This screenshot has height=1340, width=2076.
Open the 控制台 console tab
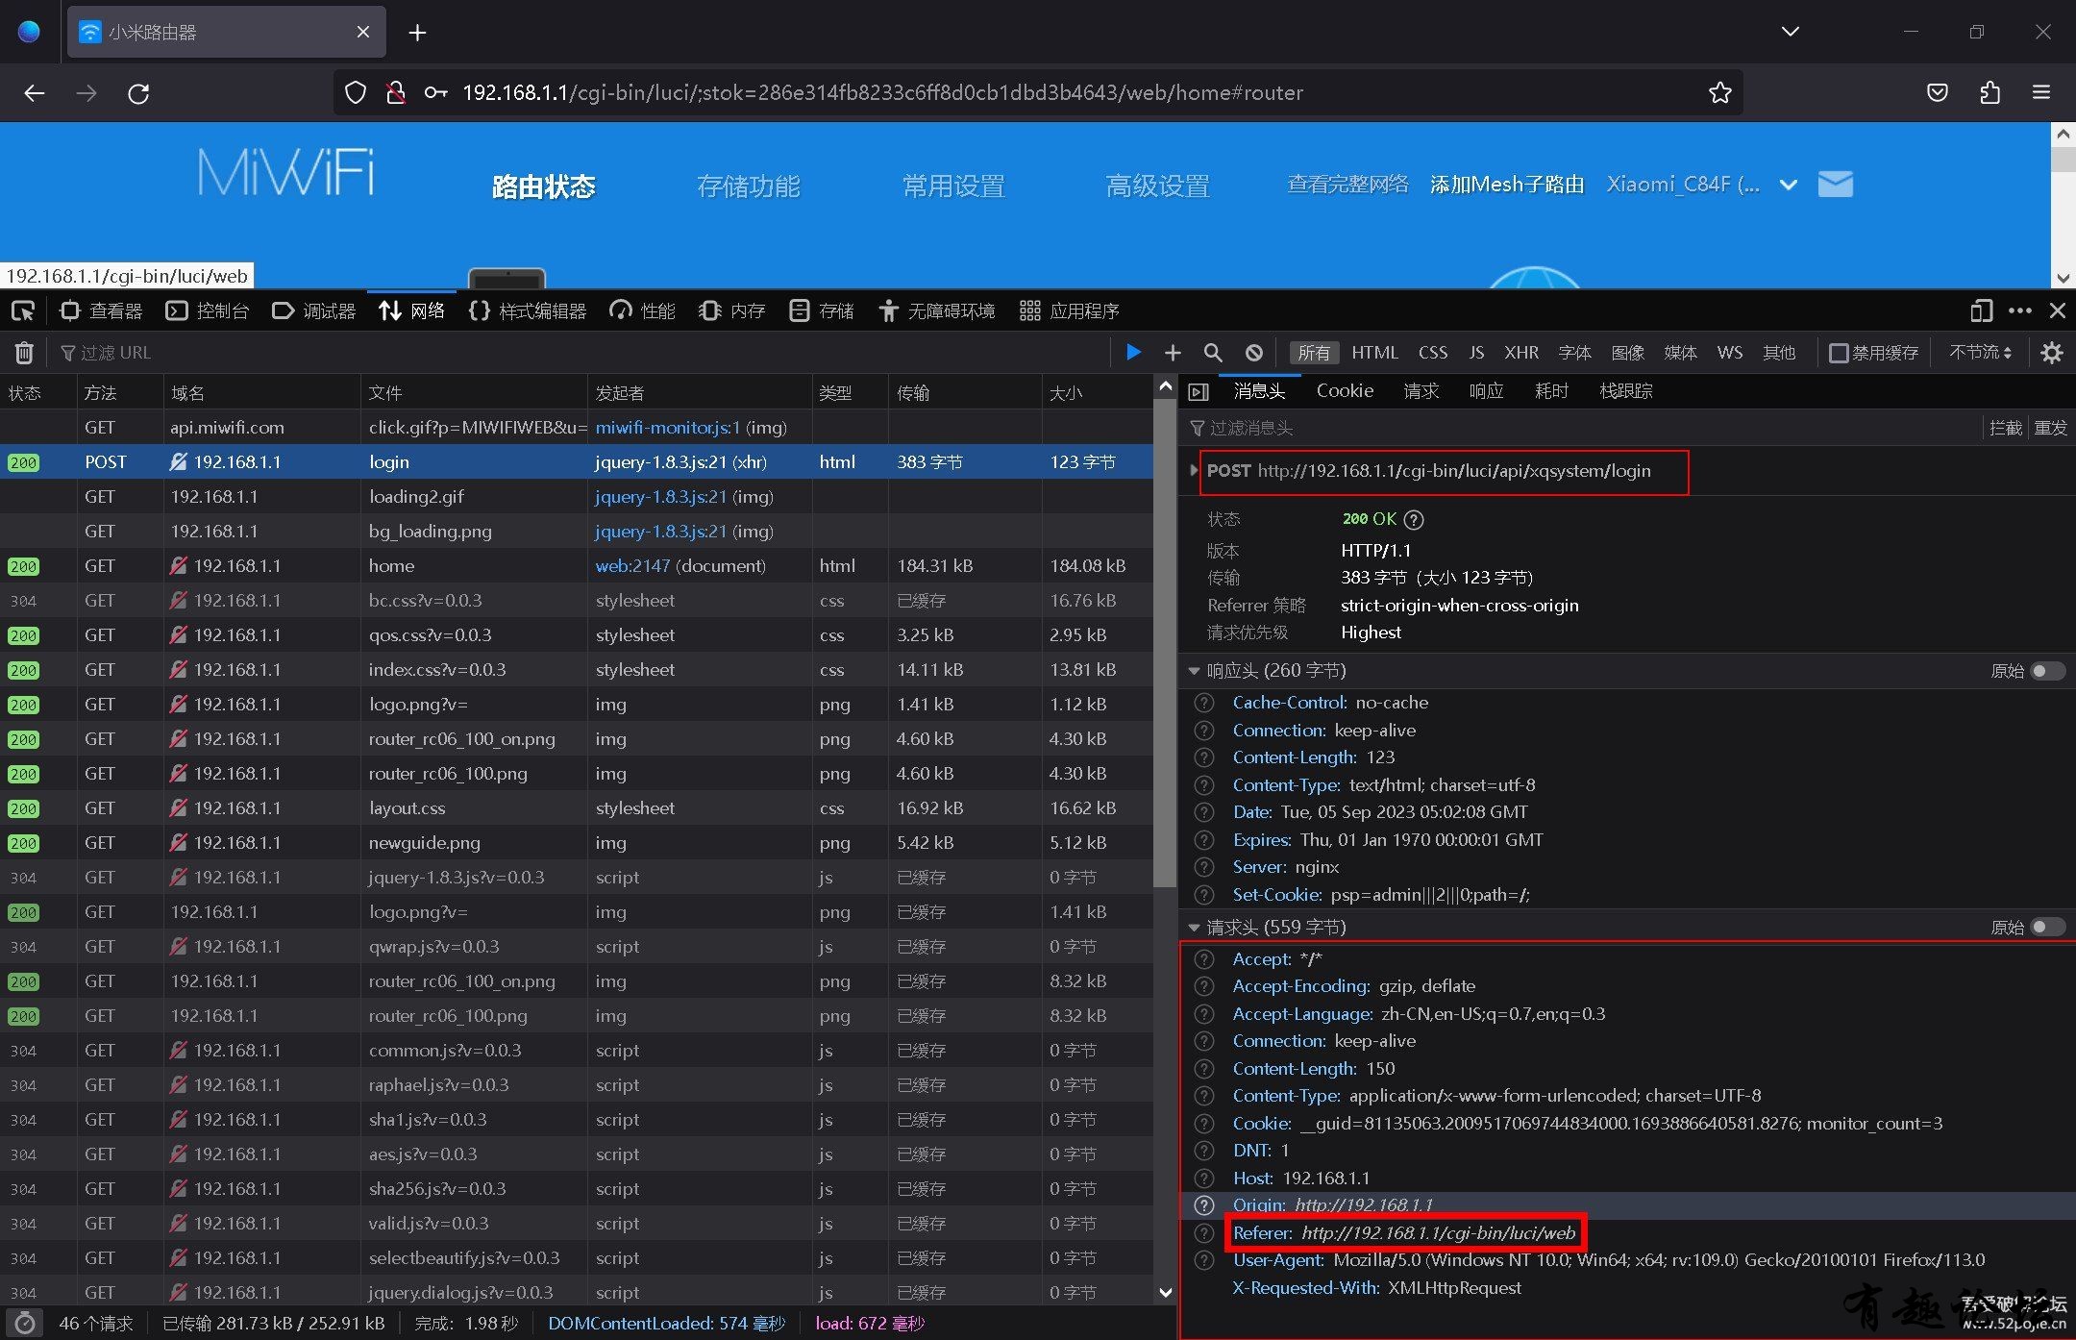coord(208,310)
